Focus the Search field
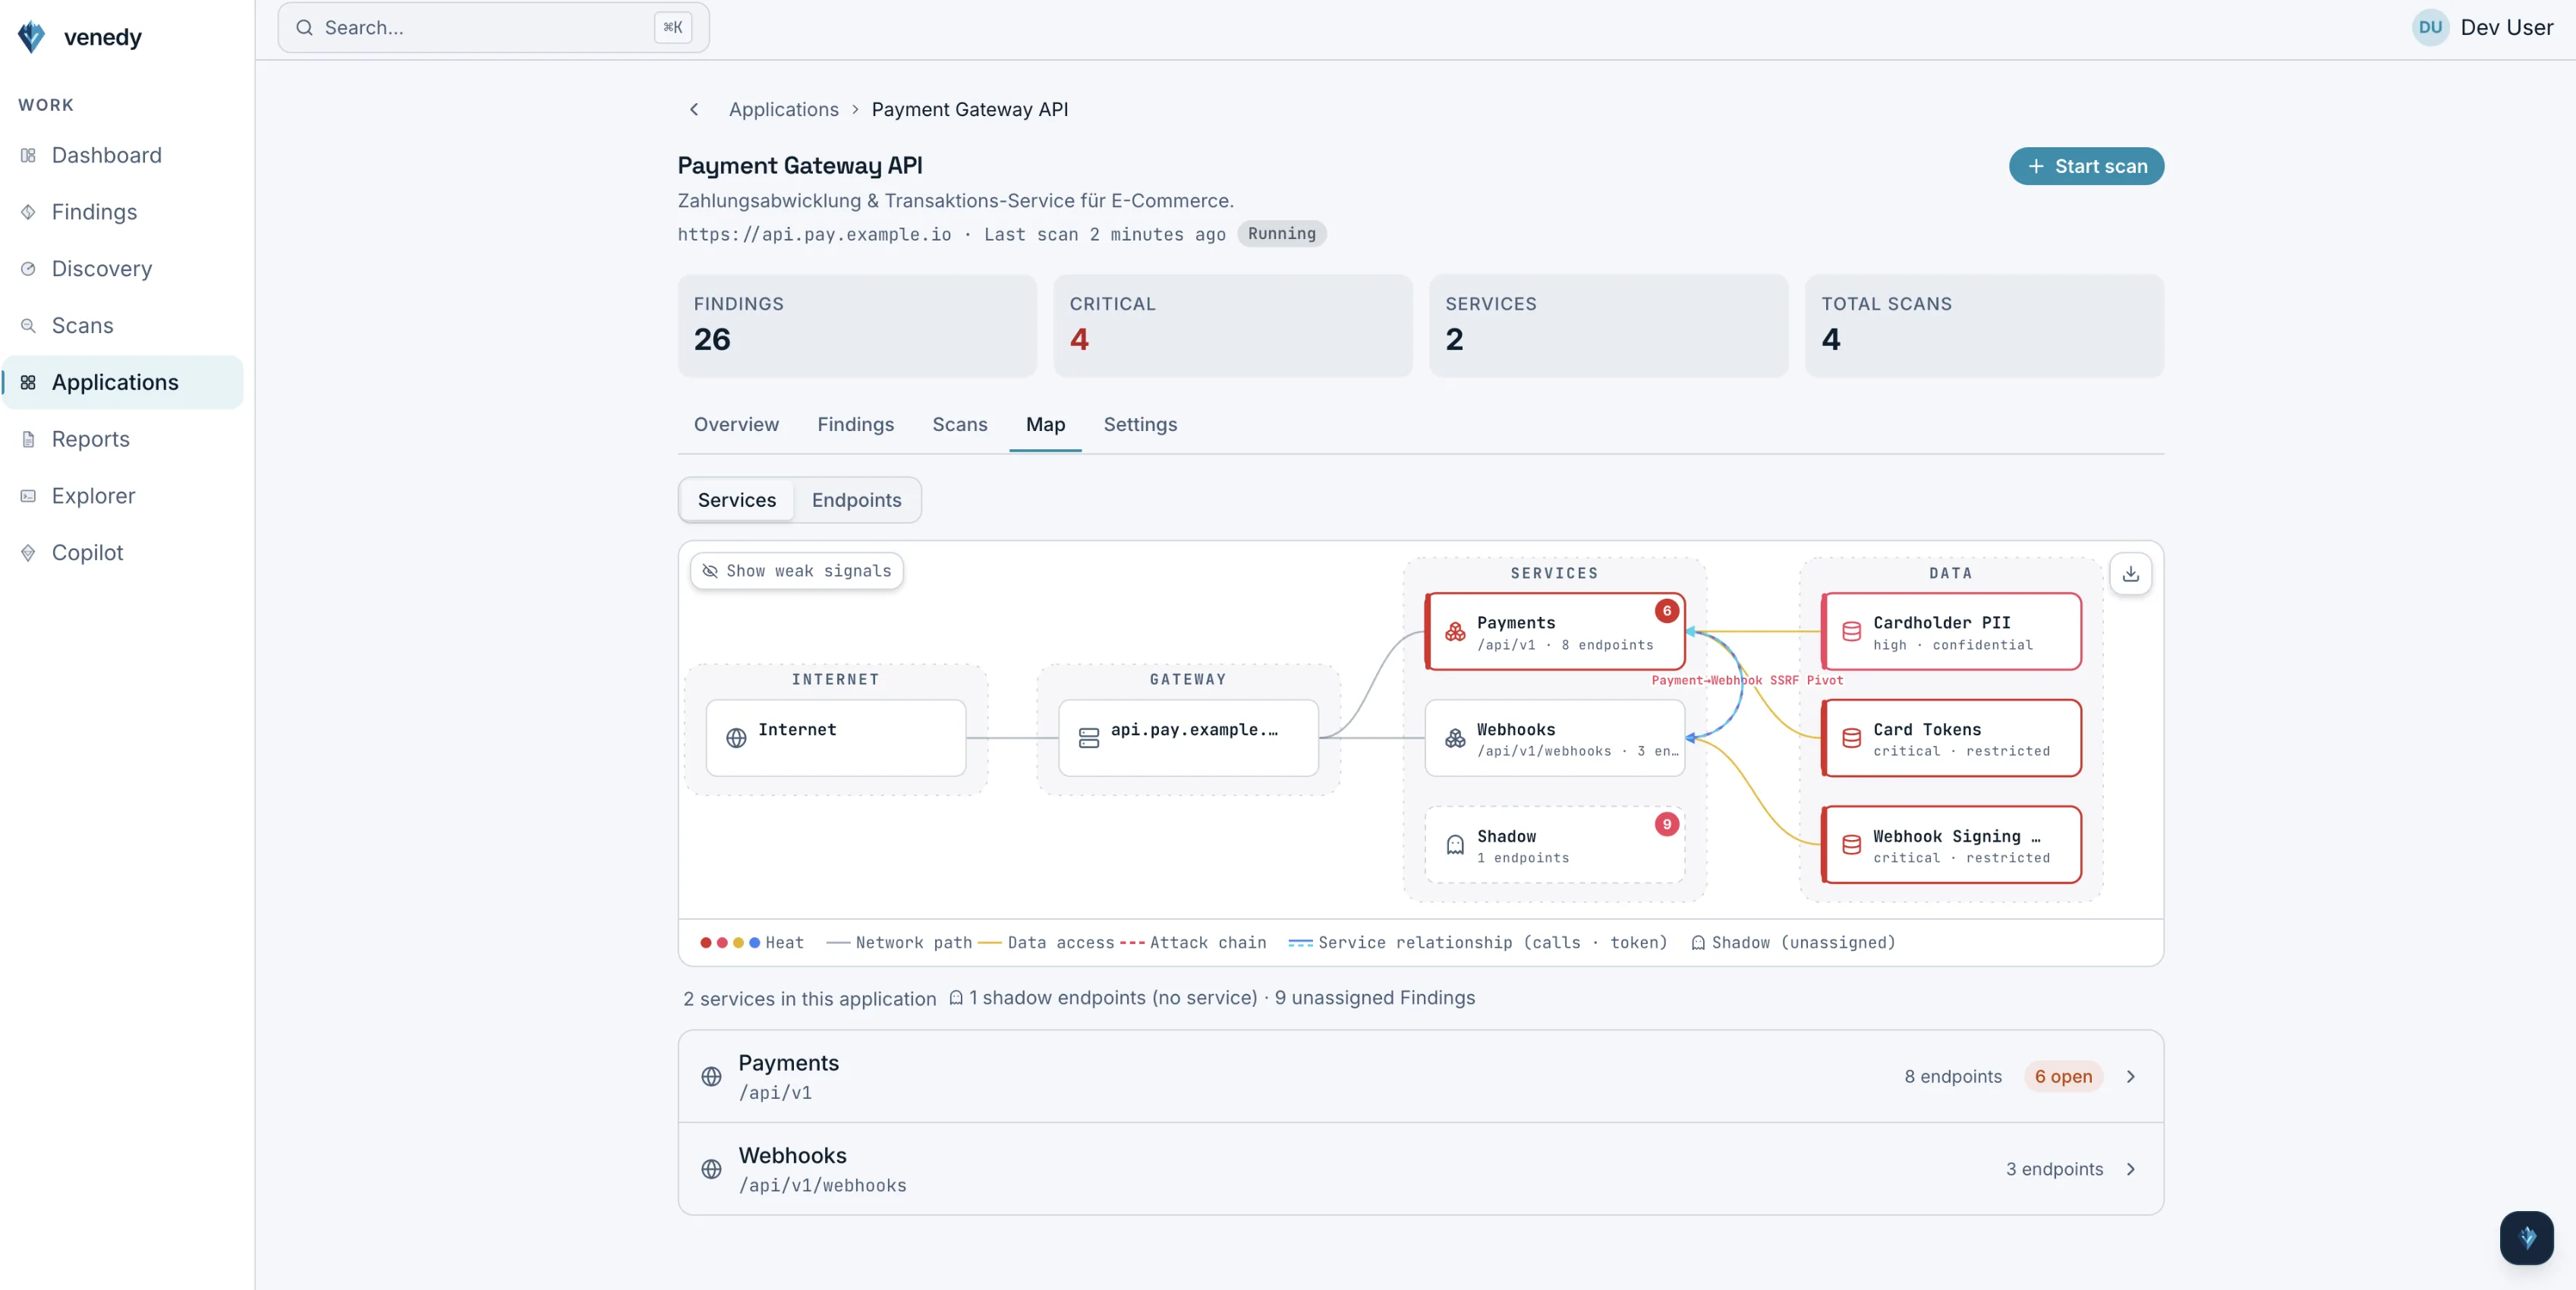This screenshot has width=2576, height=1290. [493, 28]
